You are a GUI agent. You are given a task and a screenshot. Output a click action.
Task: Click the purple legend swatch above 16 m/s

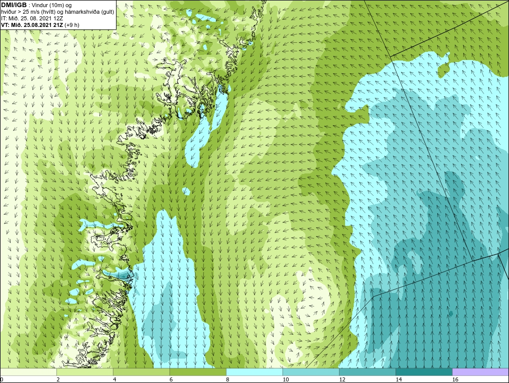click(480, 372)
